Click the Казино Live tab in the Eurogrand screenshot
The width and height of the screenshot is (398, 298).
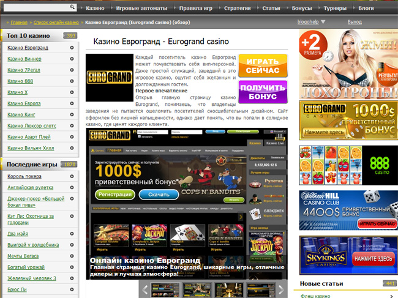pos(275,143)
